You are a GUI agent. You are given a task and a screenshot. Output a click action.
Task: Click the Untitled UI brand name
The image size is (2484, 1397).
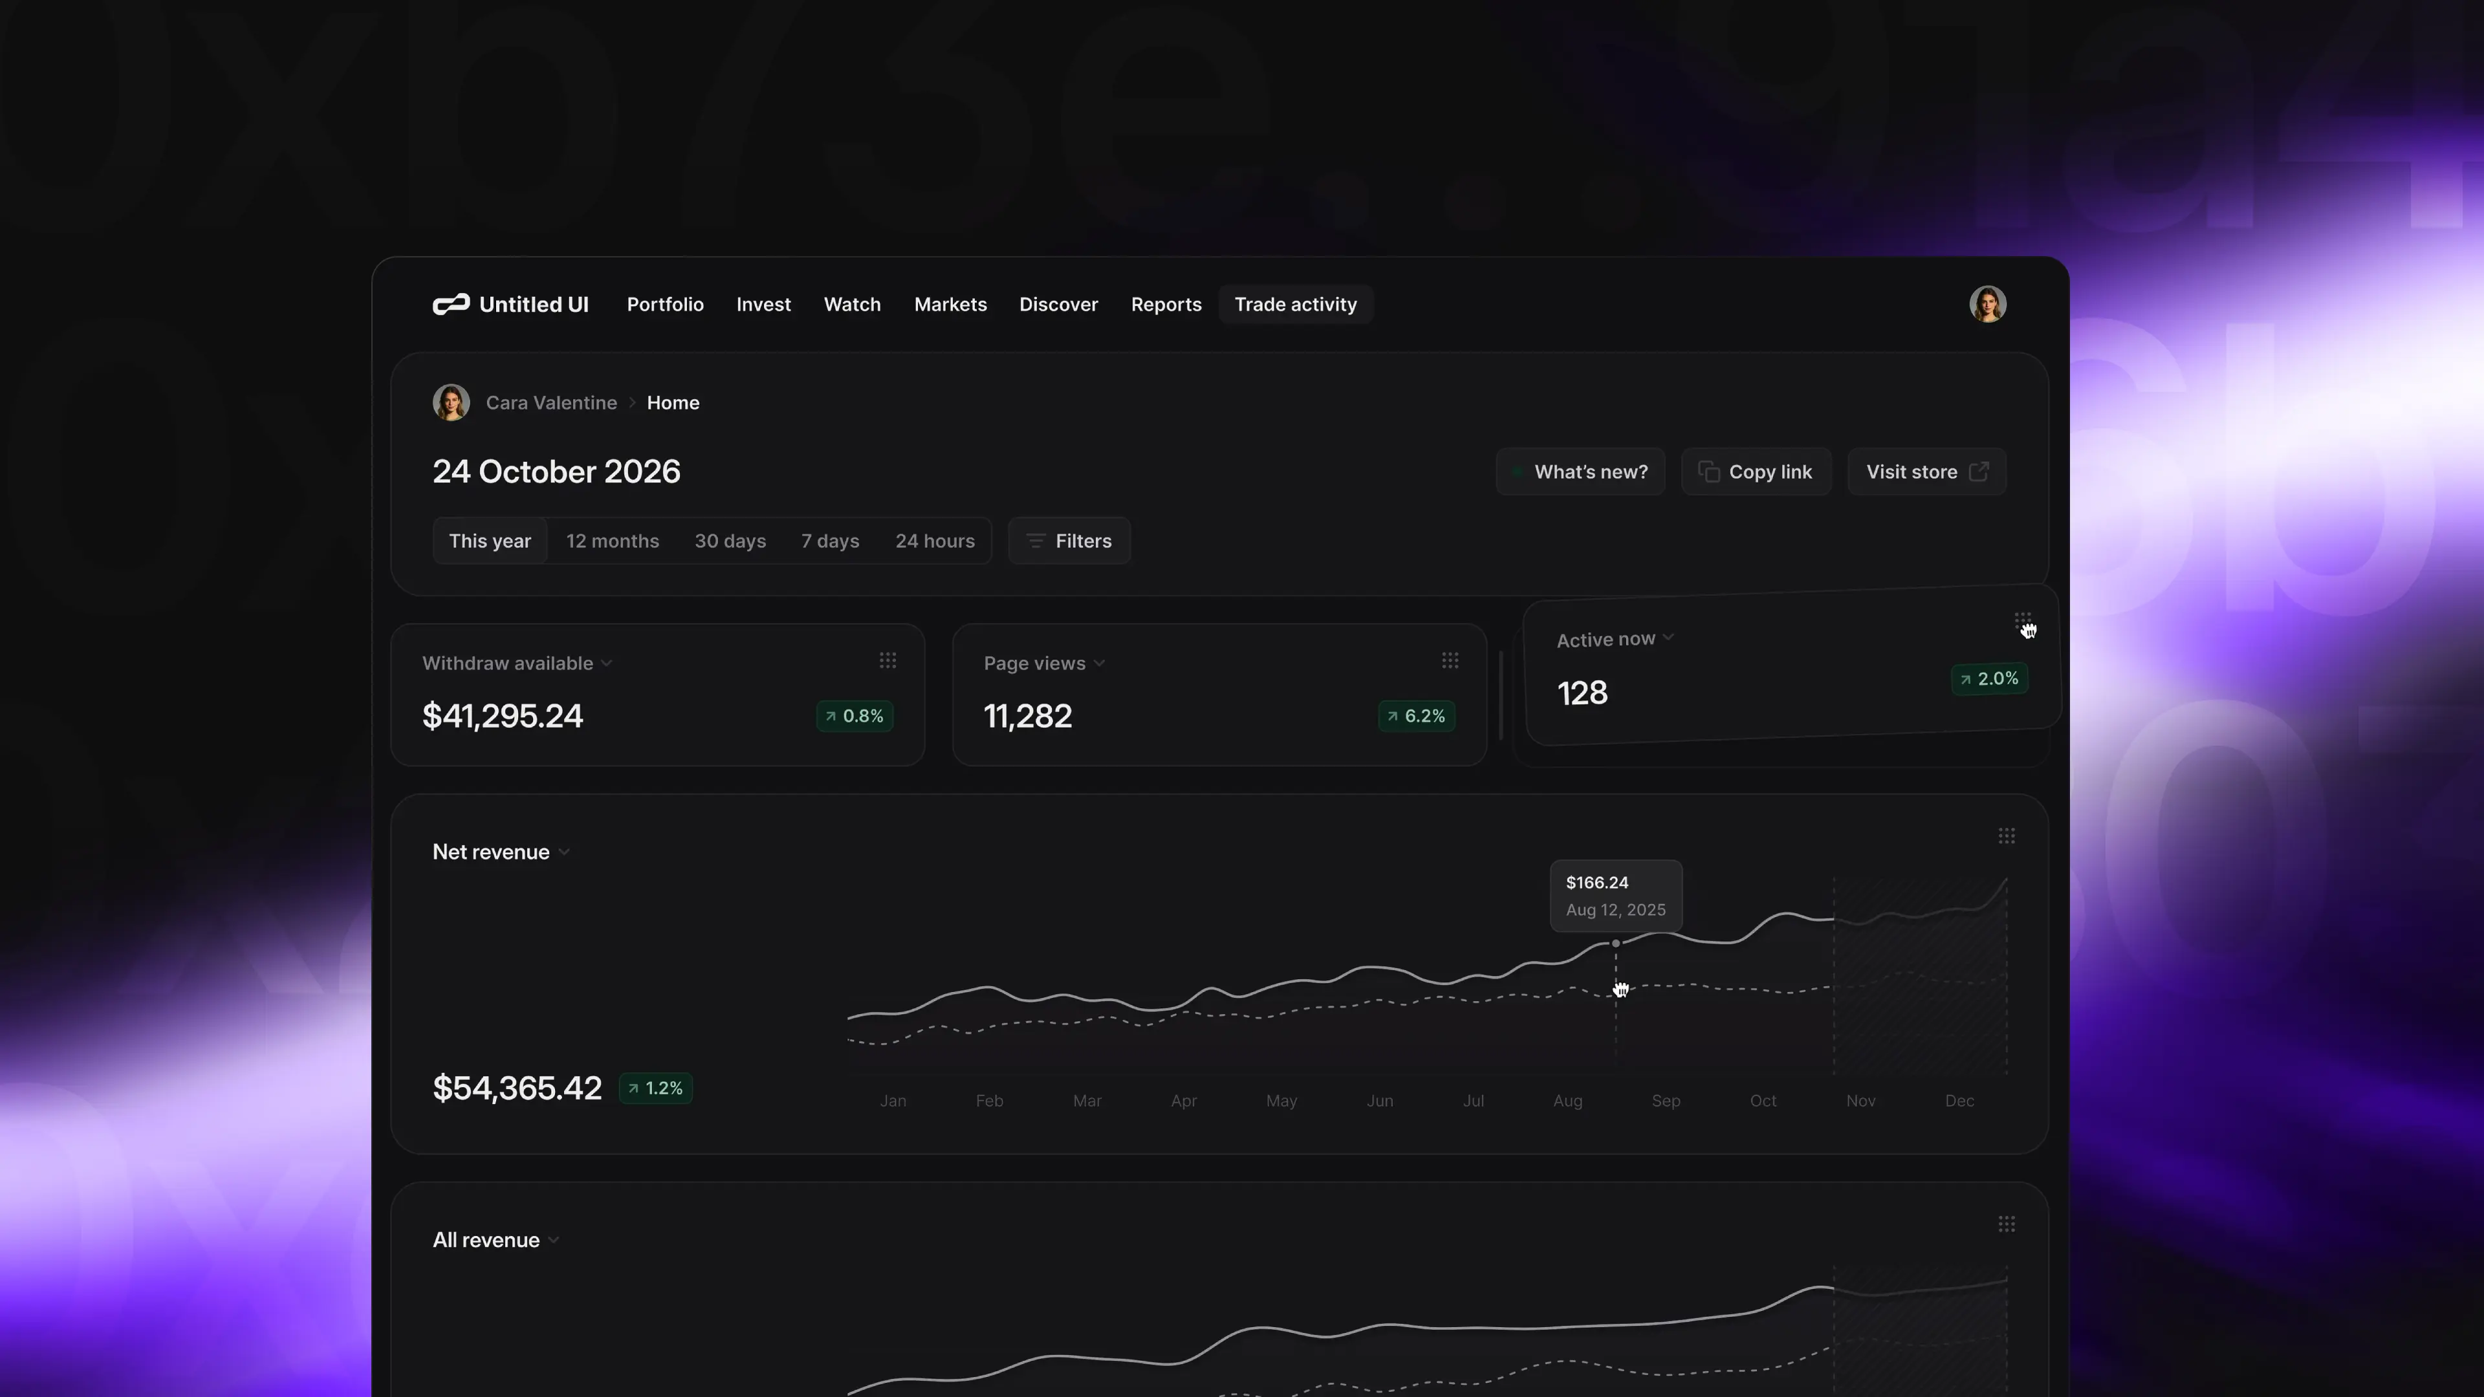pyautogui.click(x=533, y=305)
